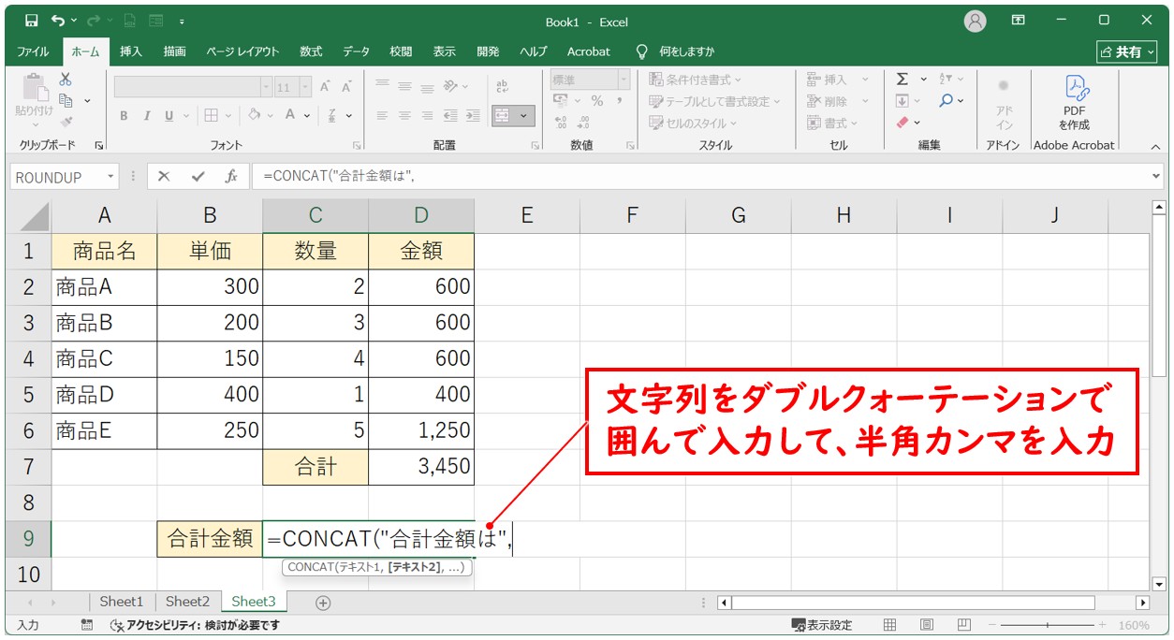Switch to the 数式 ribbon tab

point(310,52)
